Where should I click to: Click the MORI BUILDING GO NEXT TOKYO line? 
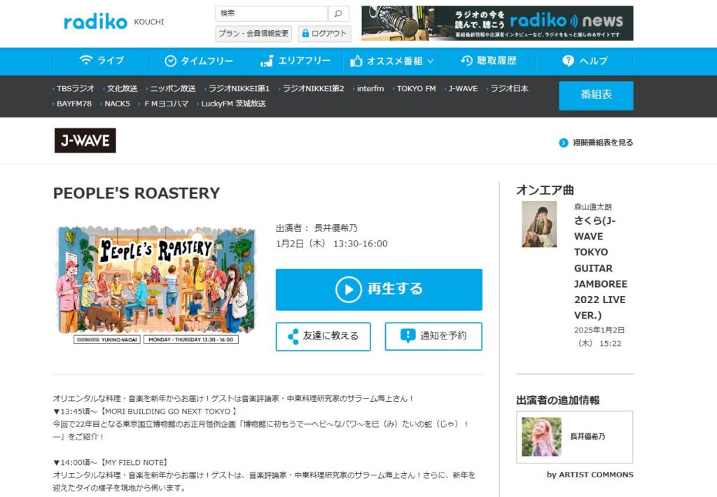[145, 412]
